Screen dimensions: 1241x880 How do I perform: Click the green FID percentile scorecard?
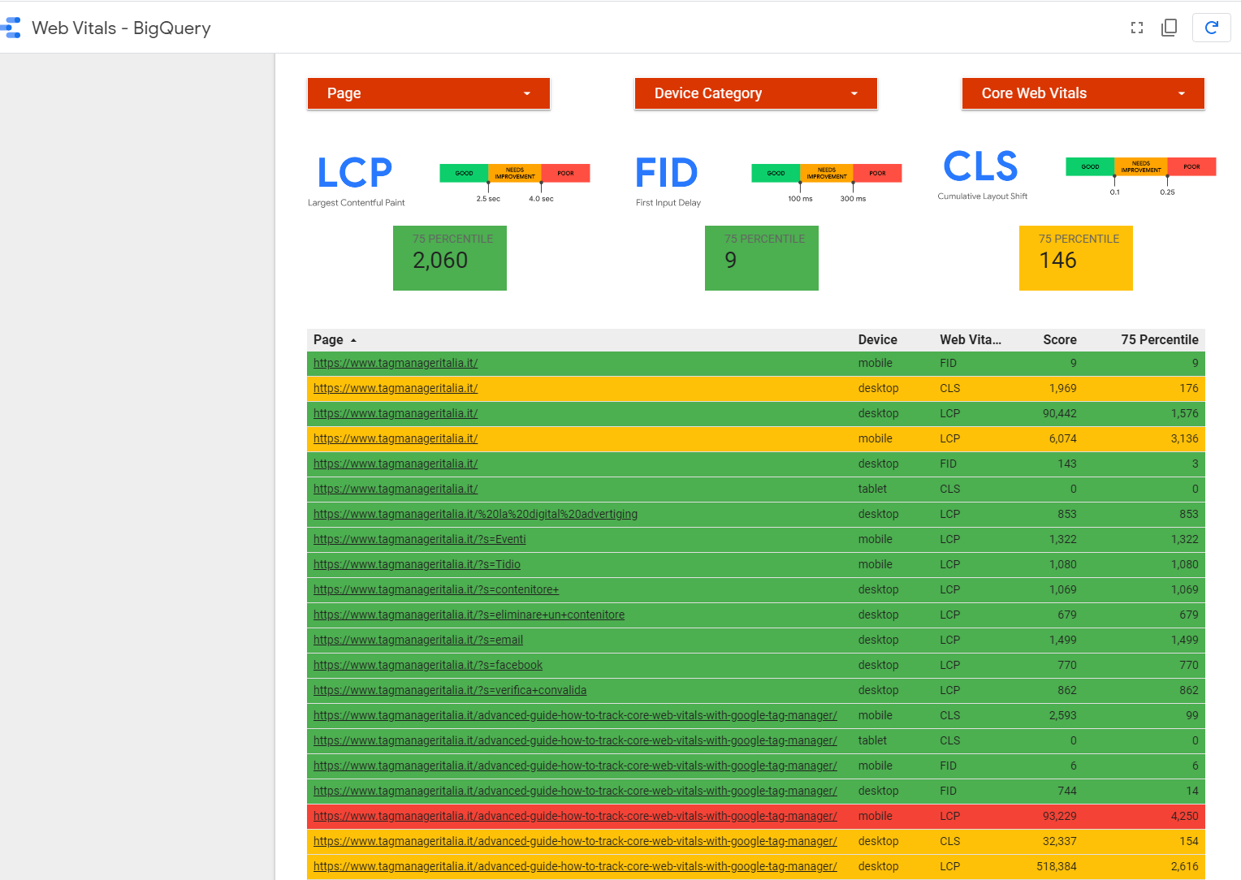pos(761,258)
